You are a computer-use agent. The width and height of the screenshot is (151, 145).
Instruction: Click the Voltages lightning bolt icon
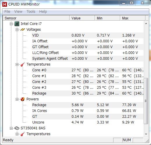[23, 30]
